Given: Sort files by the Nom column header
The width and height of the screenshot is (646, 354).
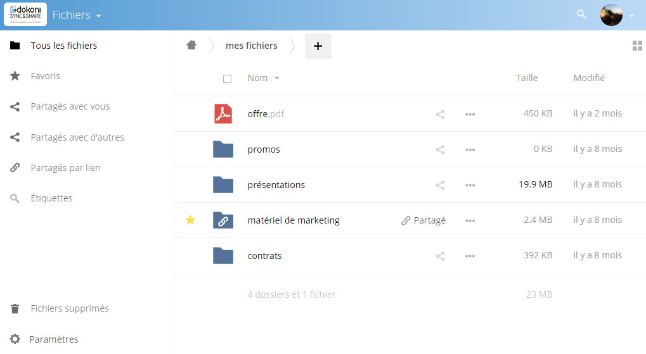Looking at the screenshot, I should coord(257,78).
